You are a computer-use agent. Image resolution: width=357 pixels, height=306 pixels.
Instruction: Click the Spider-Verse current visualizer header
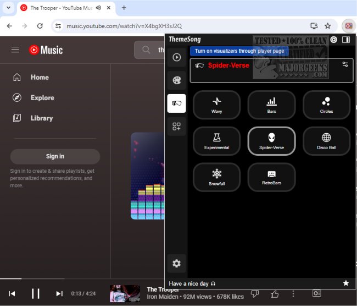[271, 70]
